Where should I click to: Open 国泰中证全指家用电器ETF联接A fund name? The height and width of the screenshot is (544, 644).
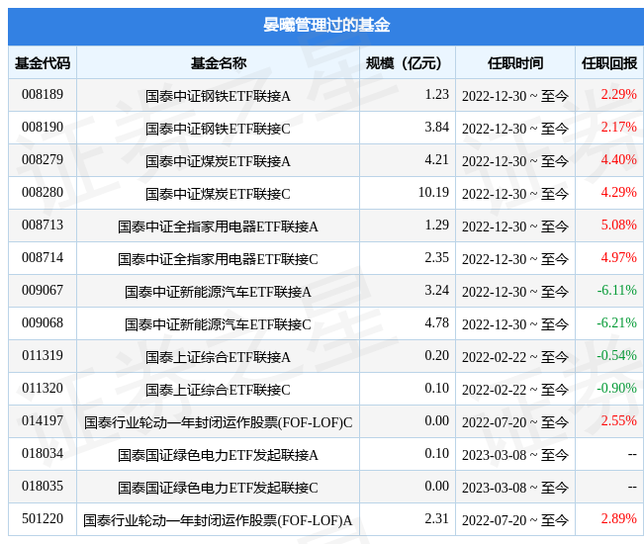[x=218, y=227]
